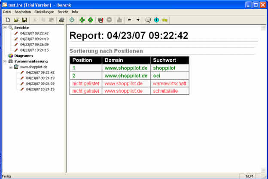The width and height of the screenshot is (268, 179).
Task: Click the Suchwort column header
Action: (170, 60)
